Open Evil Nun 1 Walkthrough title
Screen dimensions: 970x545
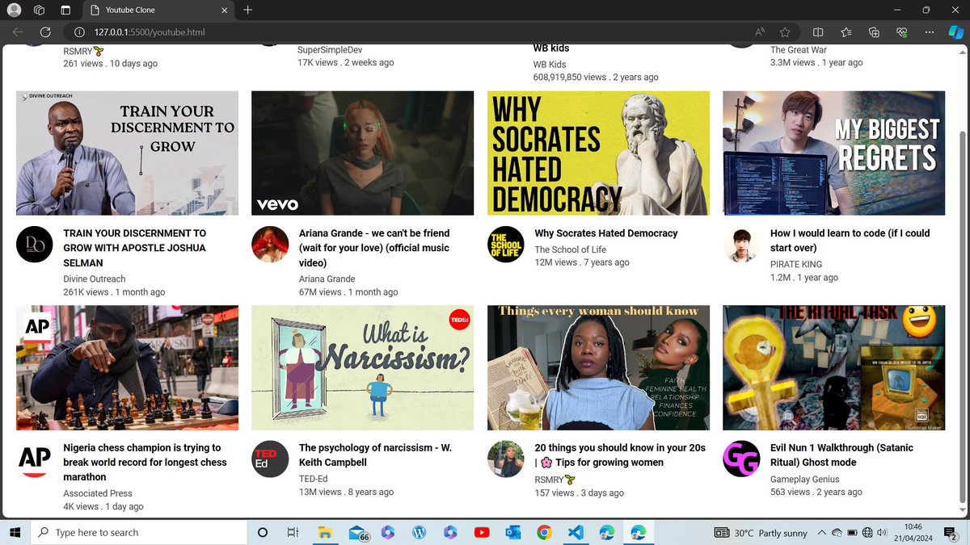point(841,455)
